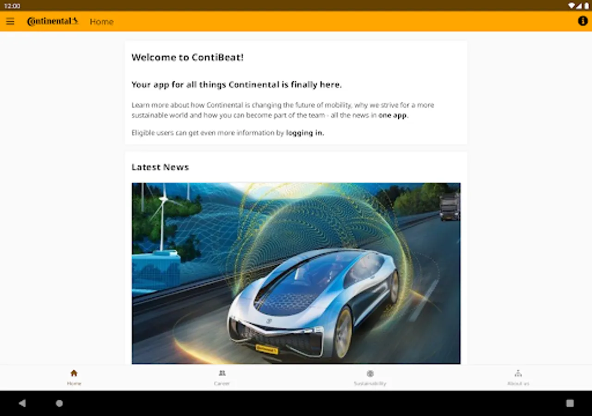Viewport: 592px width, 416px height.
Task: Switch to the About us tab
Action: (x=518, y=377)
